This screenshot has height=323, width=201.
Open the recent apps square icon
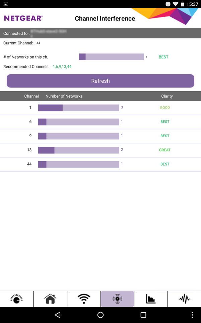pos(143,315)
